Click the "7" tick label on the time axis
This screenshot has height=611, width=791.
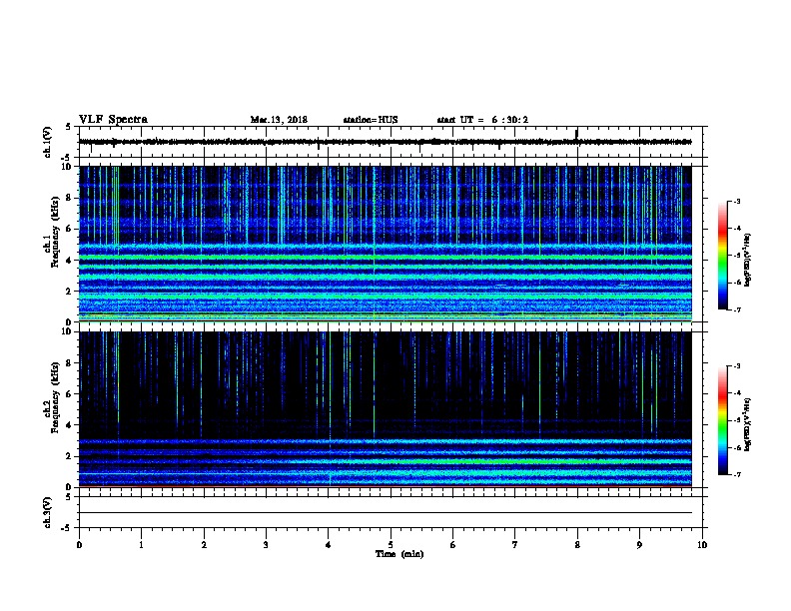point(515,545)
